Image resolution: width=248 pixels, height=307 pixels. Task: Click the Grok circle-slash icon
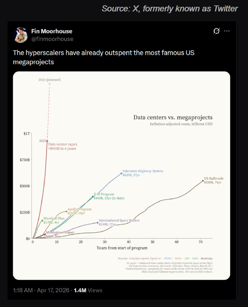click(216, 31)
